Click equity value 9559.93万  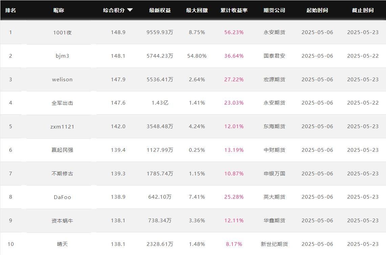pyautogui.click(x=160, y=32)
